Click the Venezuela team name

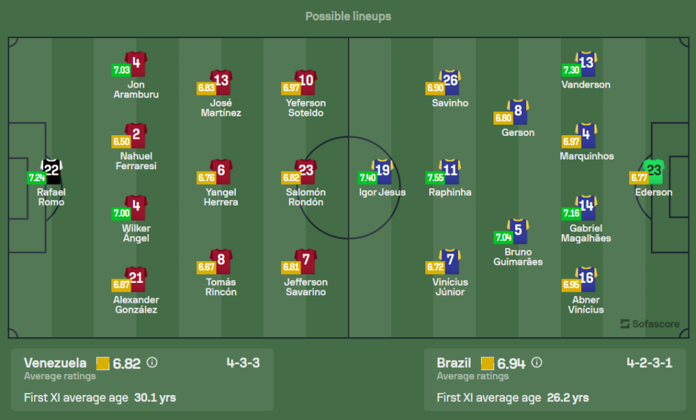pos(56,363)
